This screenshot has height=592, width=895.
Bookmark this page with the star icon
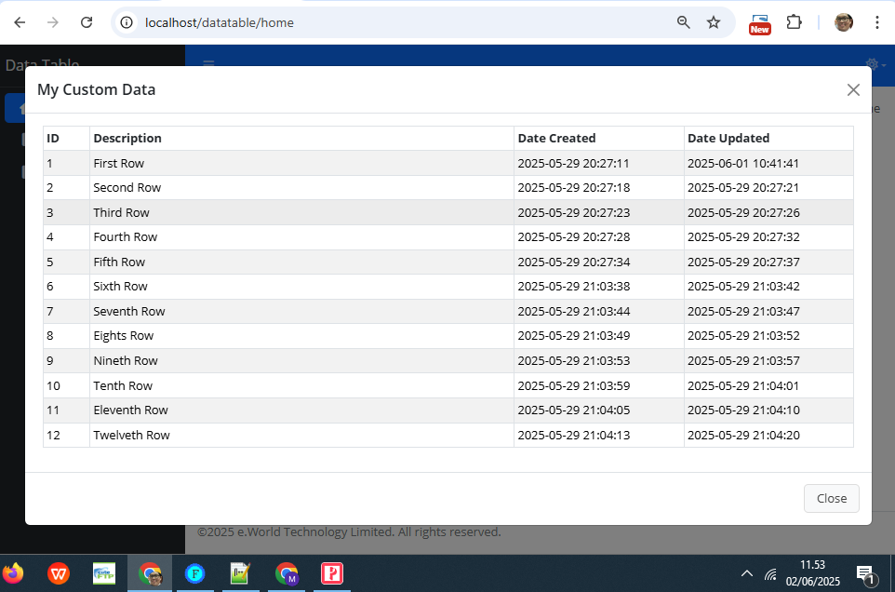pos(714,22)
